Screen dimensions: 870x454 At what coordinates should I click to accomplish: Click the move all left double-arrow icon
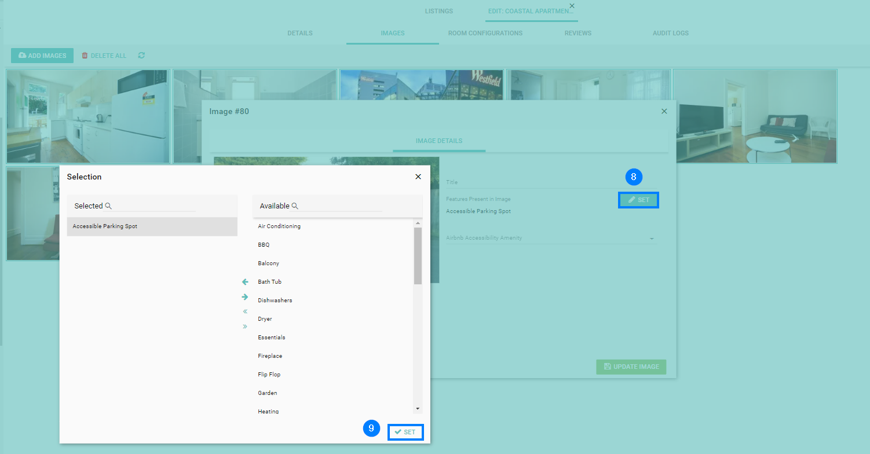[245, 312]
